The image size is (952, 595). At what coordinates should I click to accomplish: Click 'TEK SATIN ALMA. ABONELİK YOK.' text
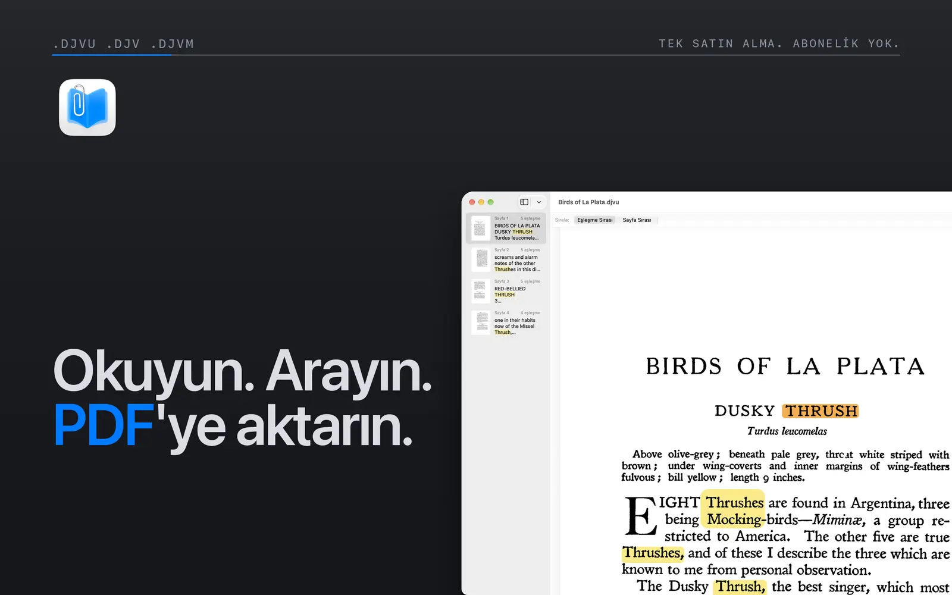pyautogui.click(x=779, y=43)
